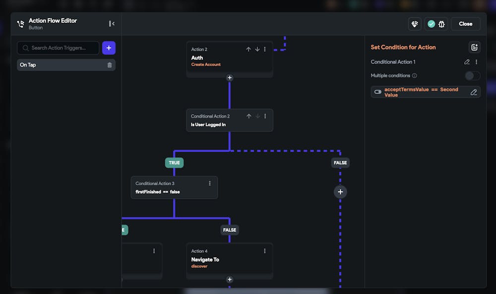Image resolution: width=496 pixels, height=294 pixels.
Task: Click FALSE label above Action 4
Action: [x=230, y=230]
